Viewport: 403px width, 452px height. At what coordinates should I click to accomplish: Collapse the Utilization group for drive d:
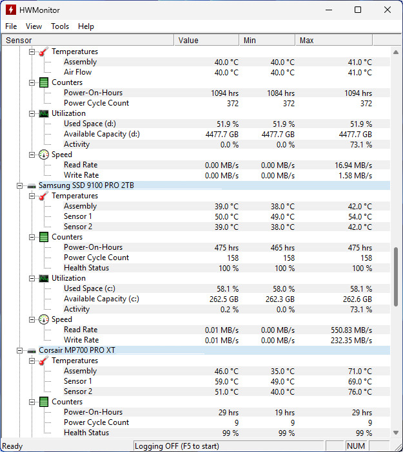[x=32, y=113]
